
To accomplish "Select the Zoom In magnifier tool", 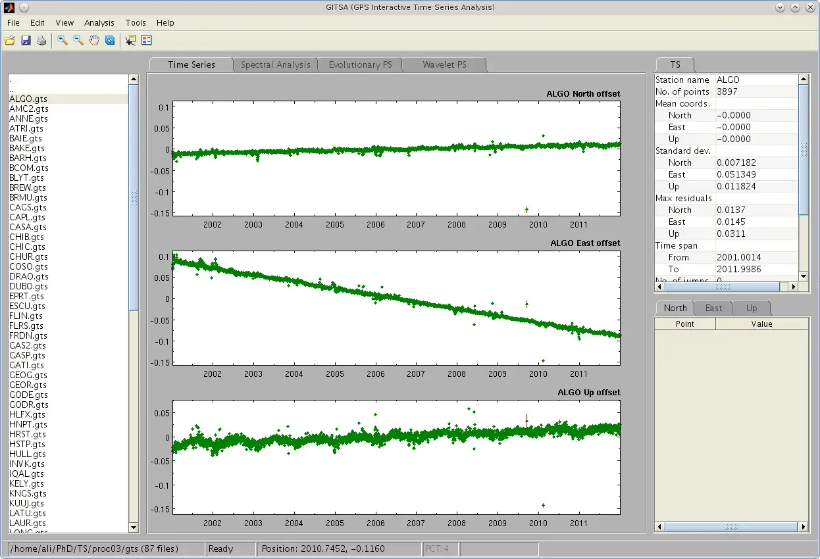I will pyautogui.click(x=63, y=41).
